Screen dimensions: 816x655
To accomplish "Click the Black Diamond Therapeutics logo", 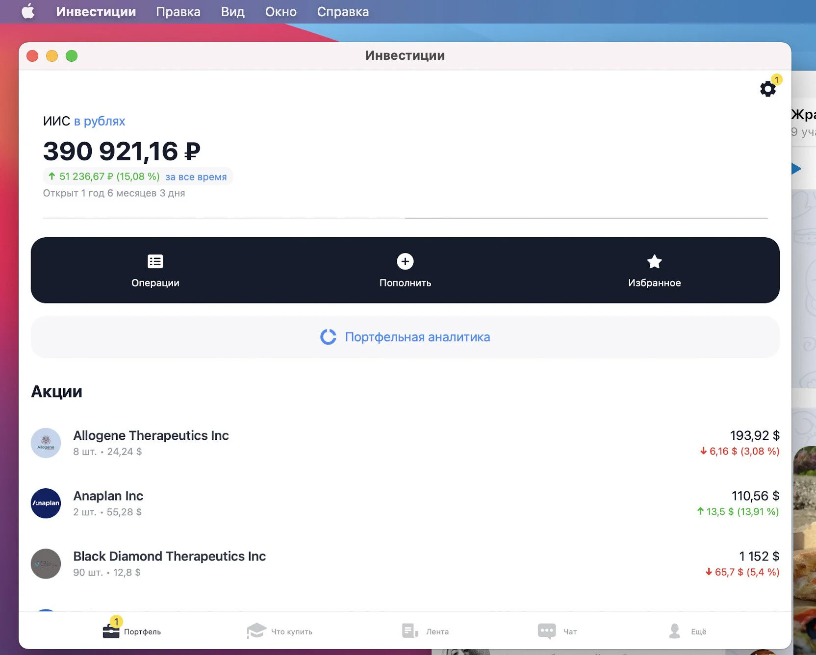I will coord(46,564).
